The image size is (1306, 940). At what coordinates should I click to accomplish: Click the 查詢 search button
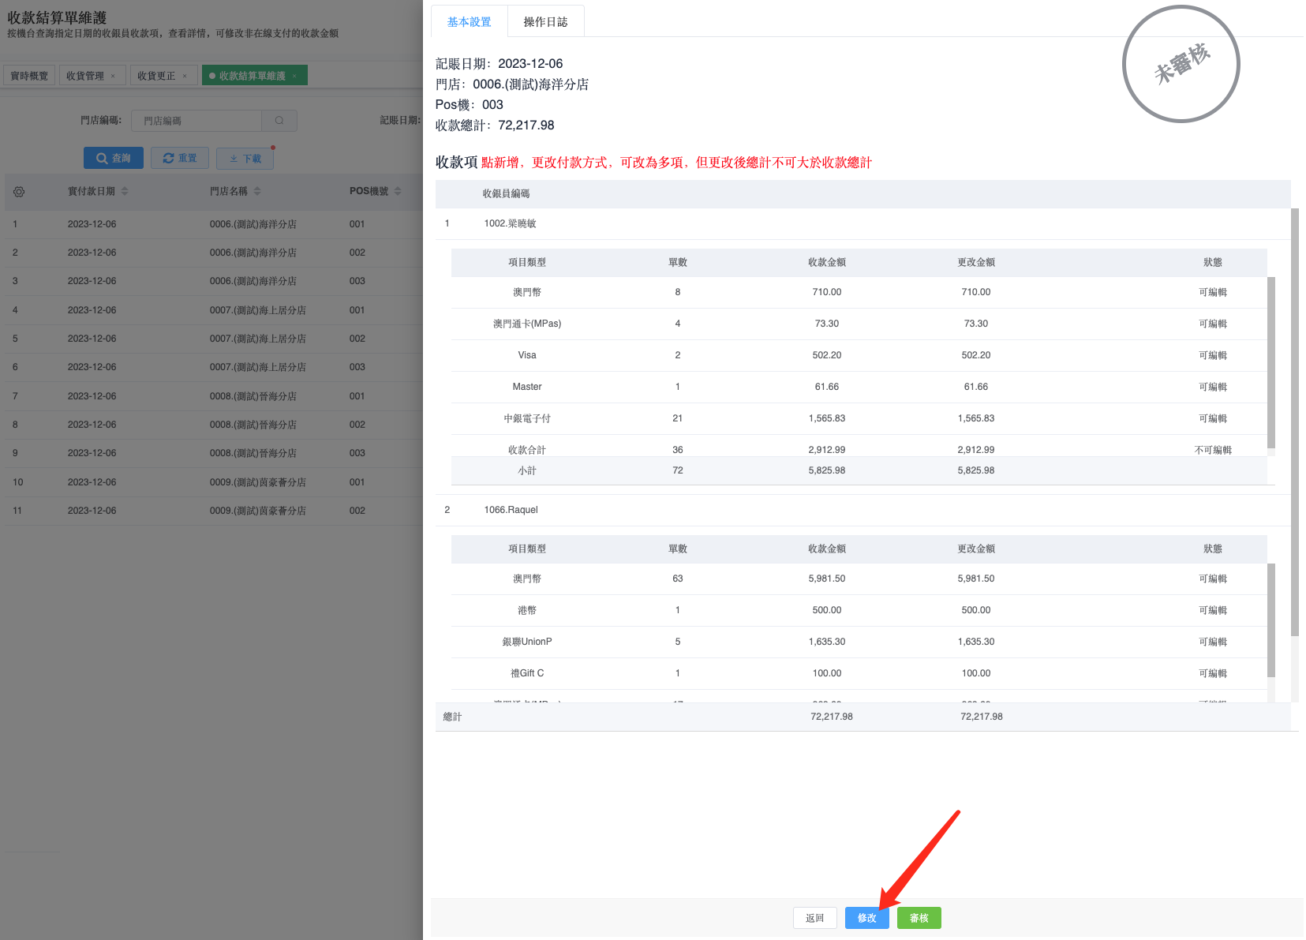114,158
